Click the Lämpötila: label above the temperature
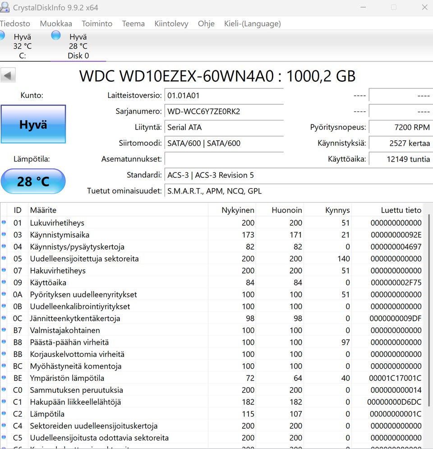 tap(32, 159)
